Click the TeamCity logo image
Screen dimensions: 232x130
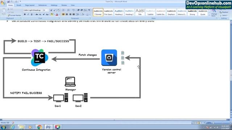pyautogui.click(x=40, y=58)
